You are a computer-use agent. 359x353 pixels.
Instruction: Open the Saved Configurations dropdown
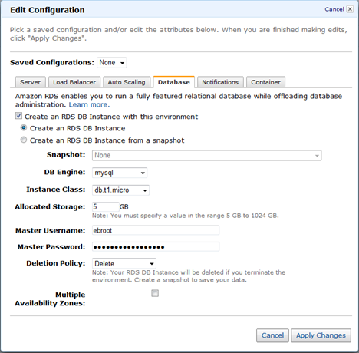pos(112,63)
